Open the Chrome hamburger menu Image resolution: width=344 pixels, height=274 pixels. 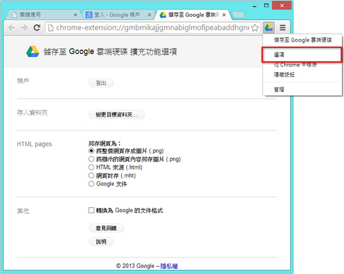click(x=283, y=27)
